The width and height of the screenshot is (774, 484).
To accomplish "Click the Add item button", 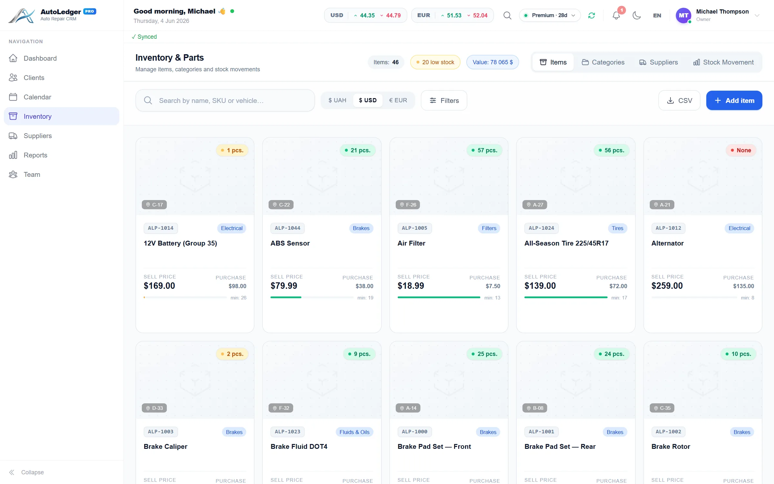I will point(734,100).
